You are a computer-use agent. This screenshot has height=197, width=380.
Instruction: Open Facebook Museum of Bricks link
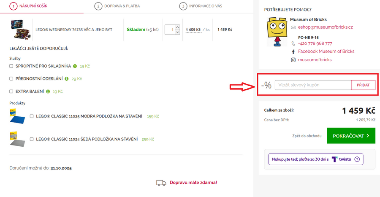point(326,52)
